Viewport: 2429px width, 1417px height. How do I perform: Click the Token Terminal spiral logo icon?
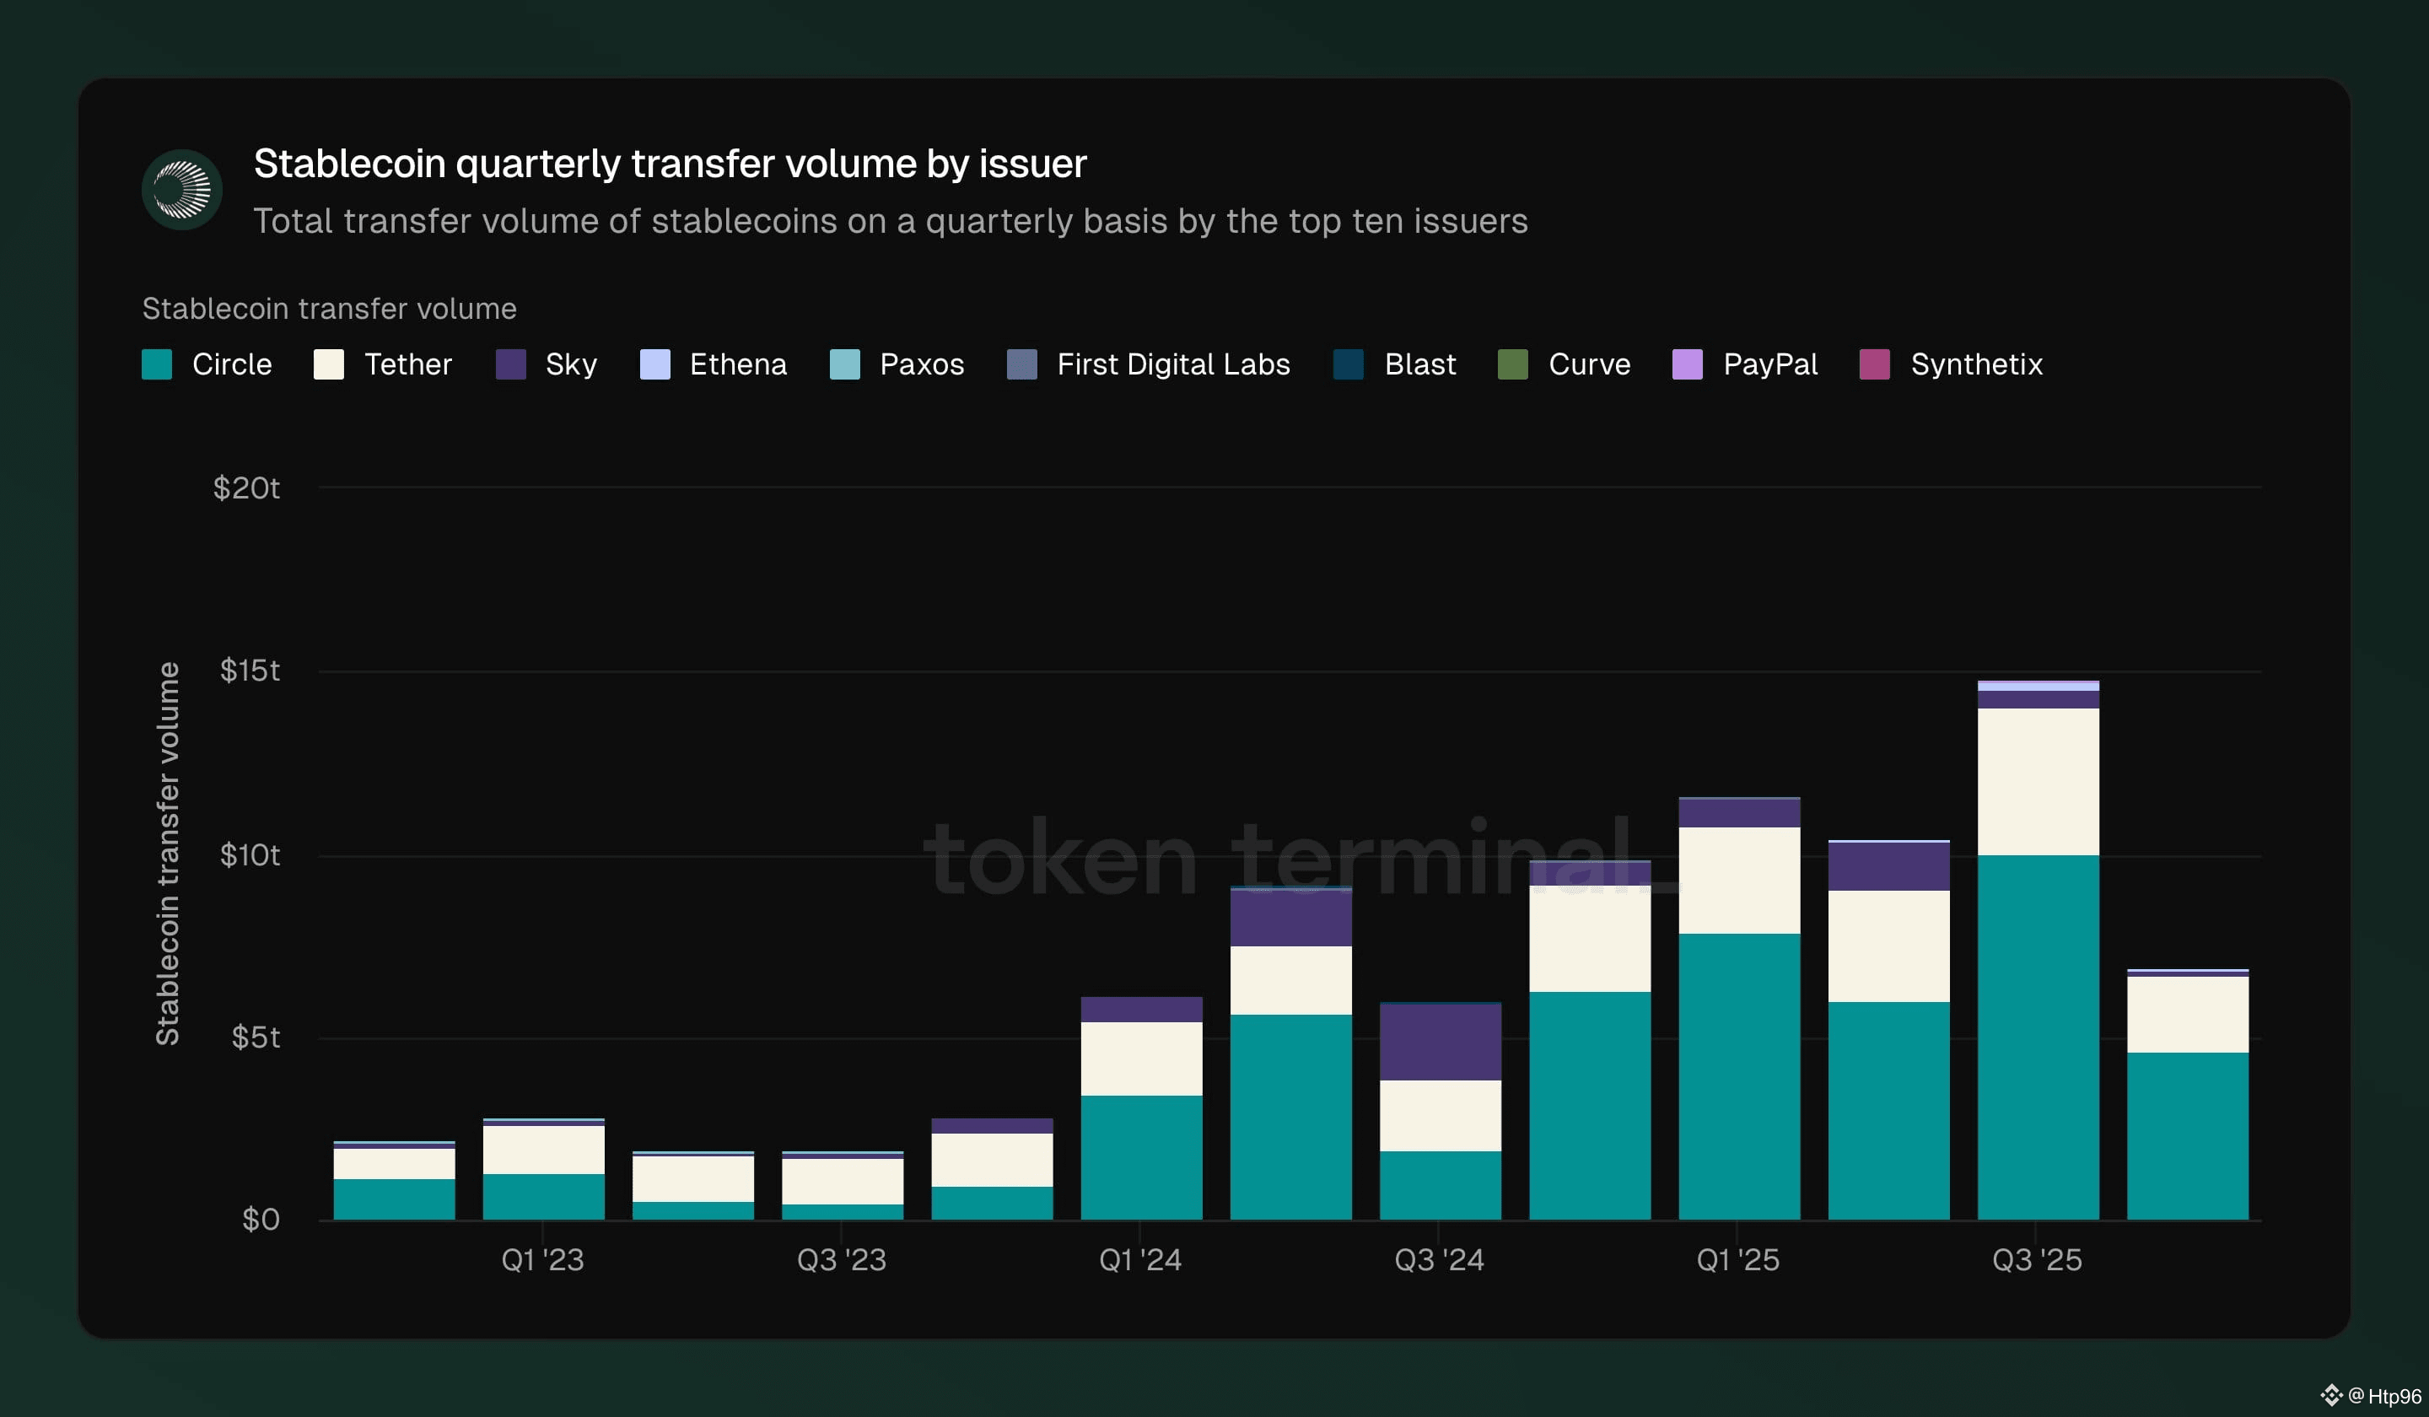coord(182,190)
